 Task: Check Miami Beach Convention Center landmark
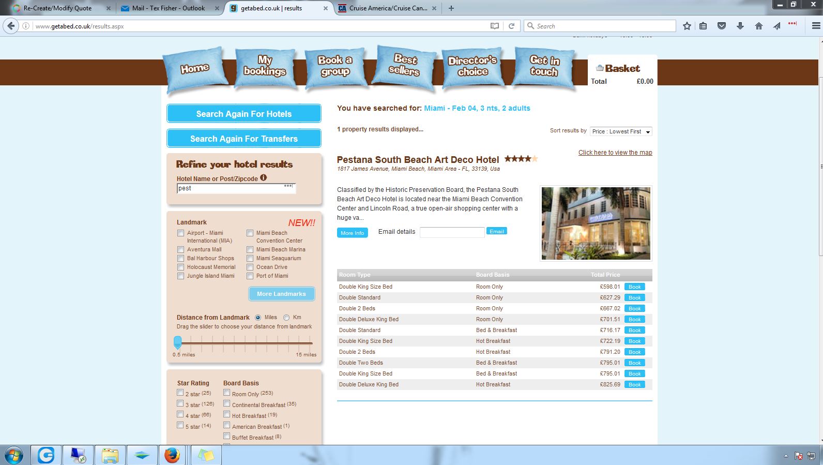(250, 233)
